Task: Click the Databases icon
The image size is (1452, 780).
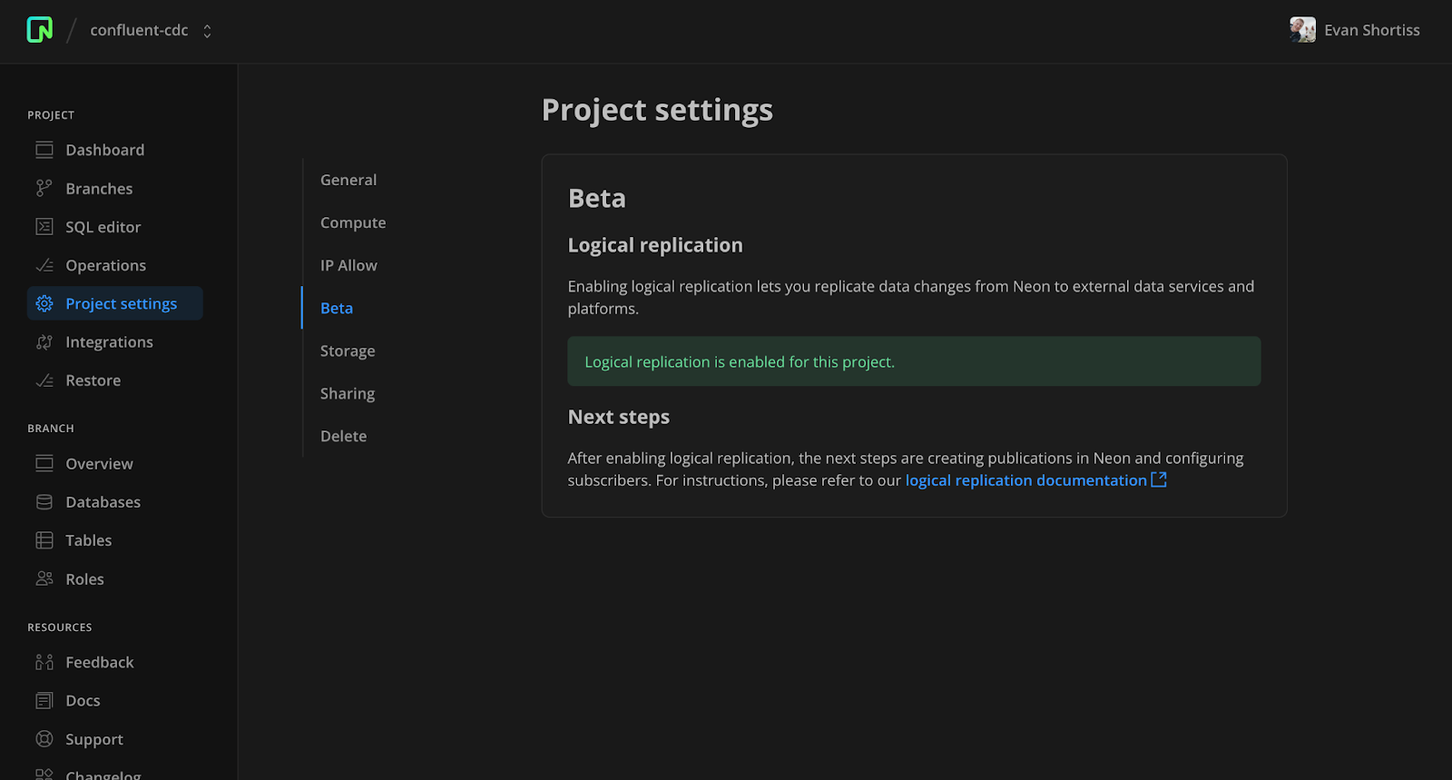Action: point(44,501)
